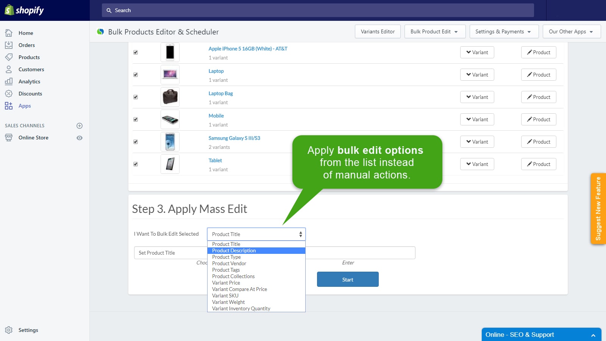This screenshot has width=606, height=341.
Task: Select Variant SKU option
Action: 256,296
